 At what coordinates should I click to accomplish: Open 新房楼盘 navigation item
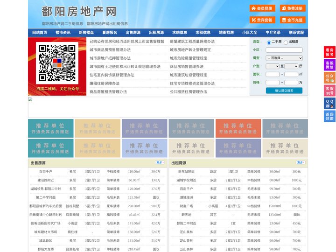click(86, 33)
